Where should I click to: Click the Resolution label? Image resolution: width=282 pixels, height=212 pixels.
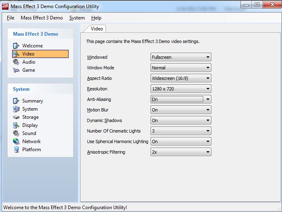[97, 89]
